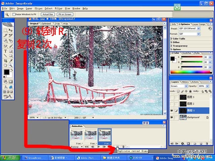The image size is (215, 161).
Task: Show 图层 2 layer visibility
Action: [172, 104]
